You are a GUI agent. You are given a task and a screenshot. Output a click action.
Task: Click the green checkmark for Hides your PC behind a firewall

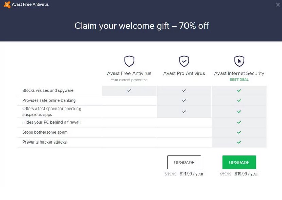[x=239, y=122]
